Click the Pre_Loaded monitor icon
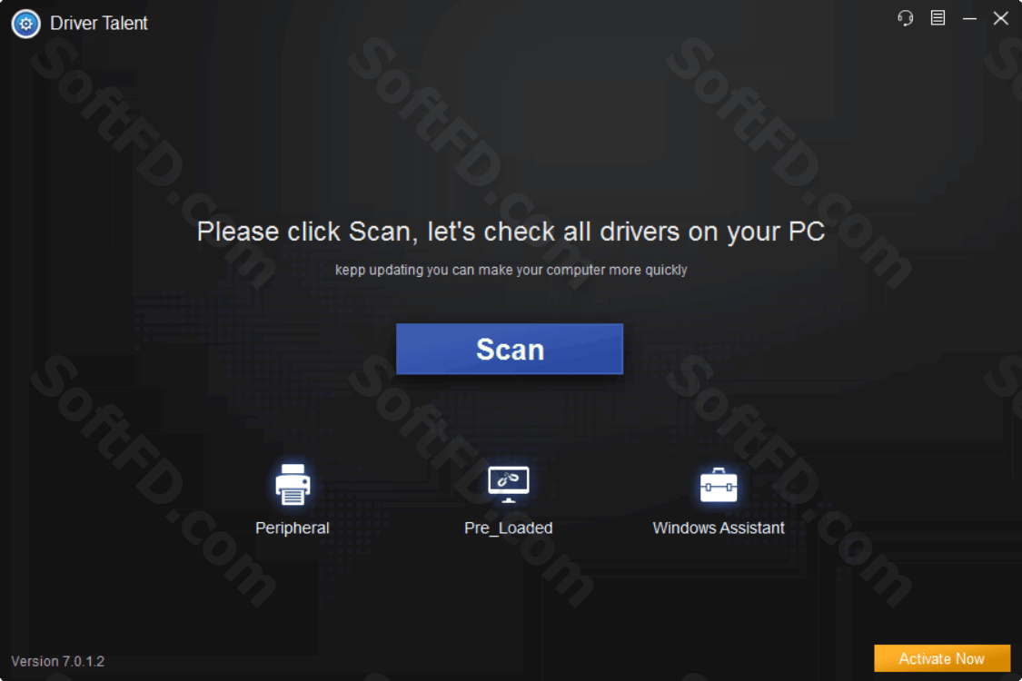This screenshot has height=681, width=1022. pos(509,484)
